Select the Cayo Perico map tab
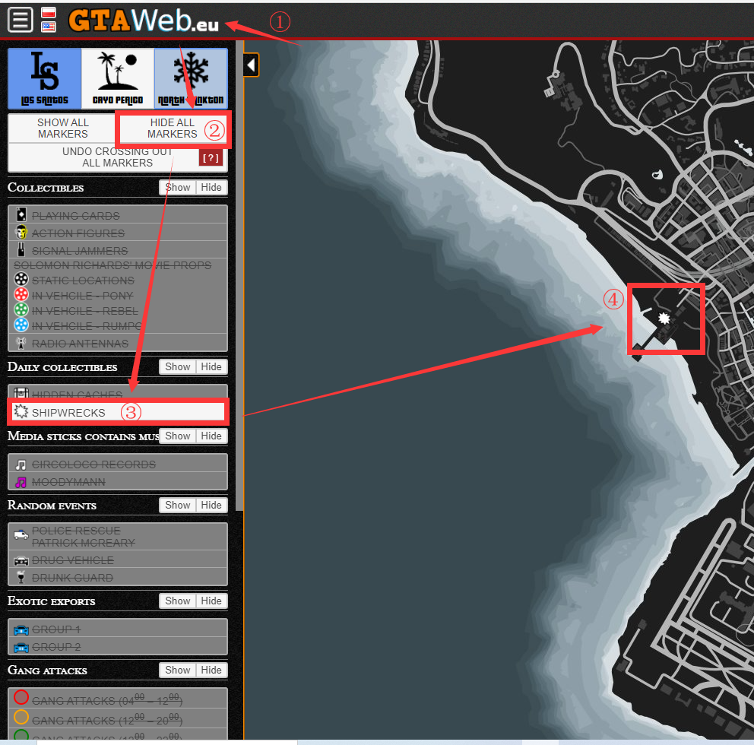754x745 pixels. (118, 78)
